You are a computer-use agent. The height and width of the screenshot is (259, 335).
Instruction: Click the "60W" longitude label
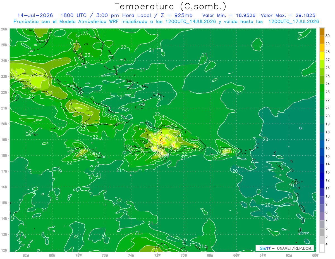[315, 255]
